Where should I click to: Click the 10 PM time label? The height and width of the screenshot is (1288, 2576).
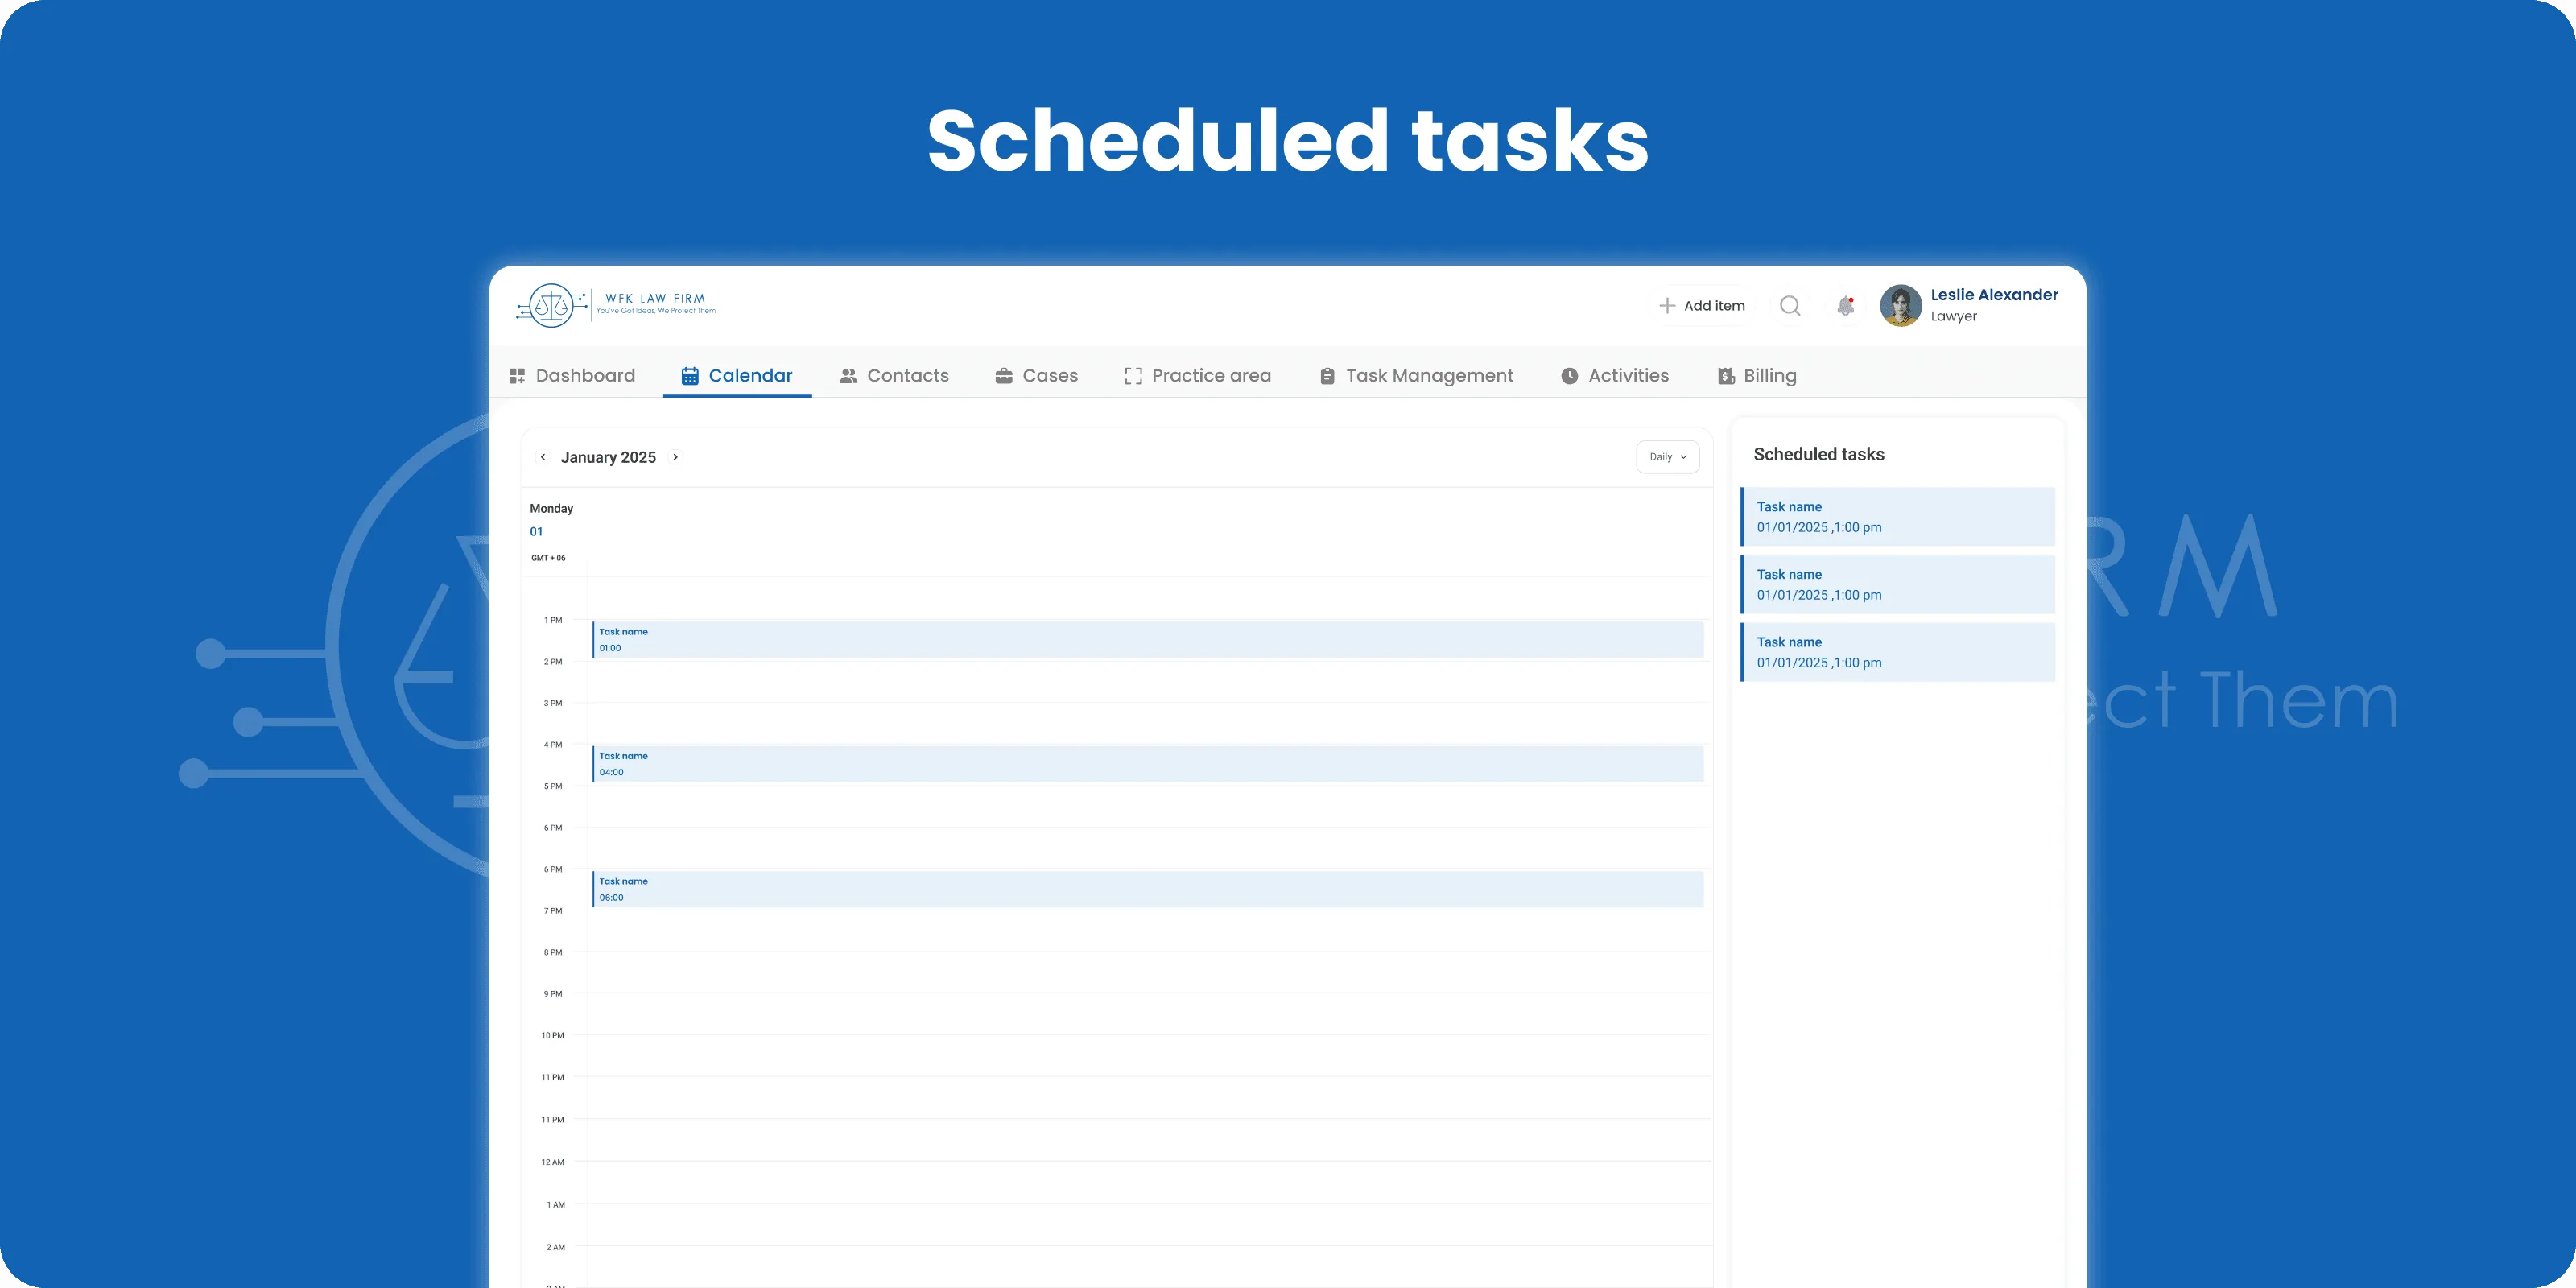553,1035
